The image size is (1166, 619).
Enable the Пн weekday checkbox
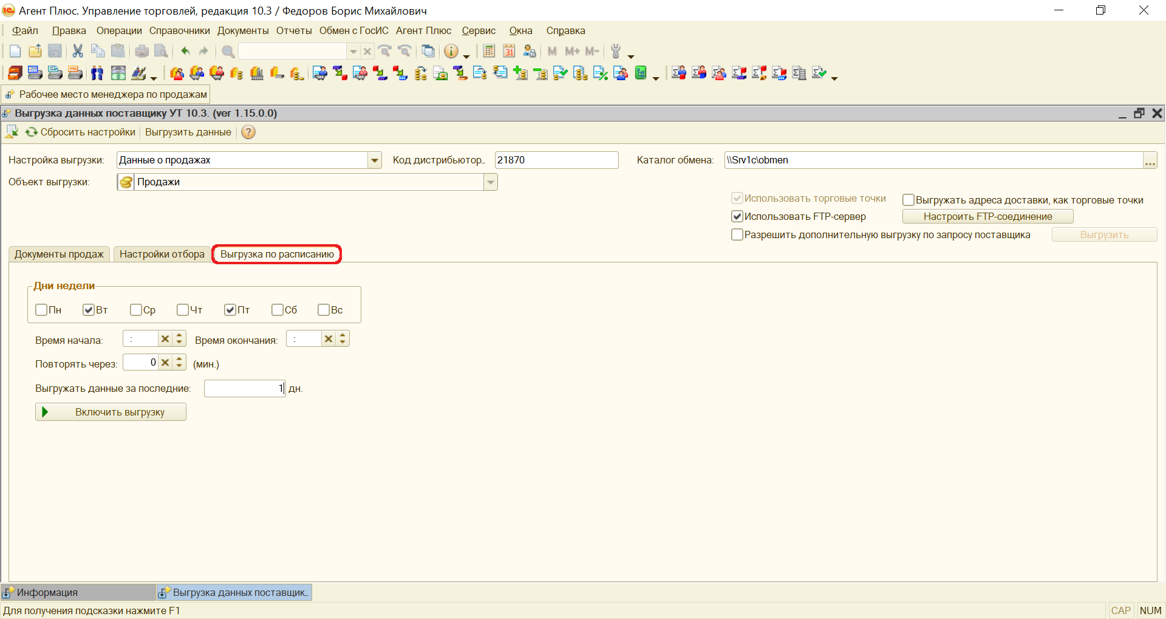(41, 310)
